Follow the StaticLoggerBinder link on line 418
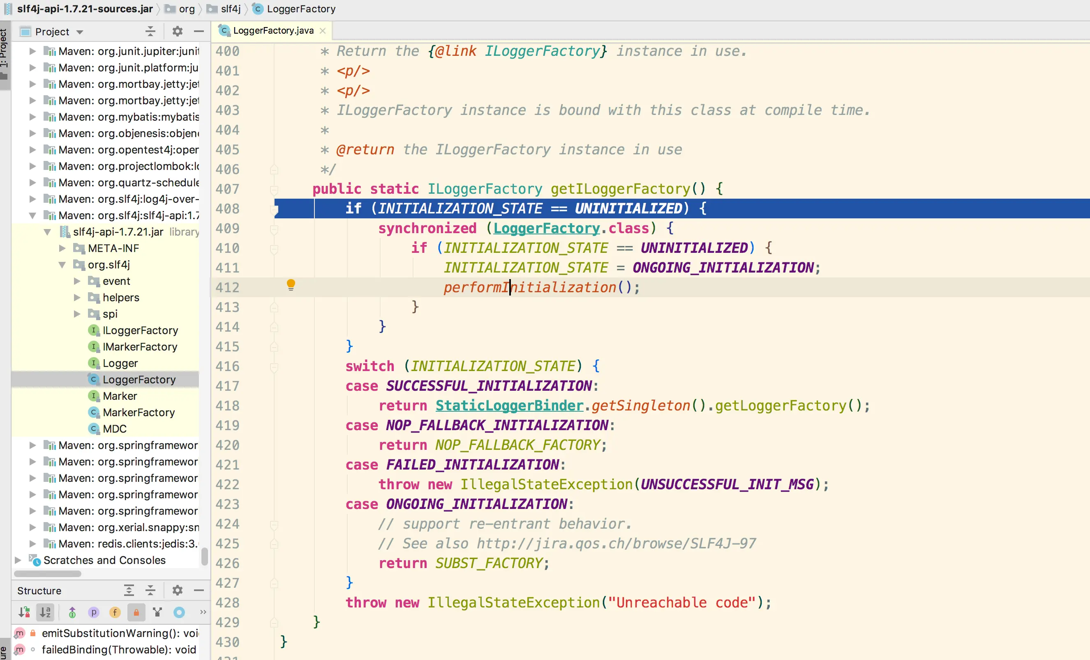This screenshot has height=660, width=1090. (x=509, y=406)
